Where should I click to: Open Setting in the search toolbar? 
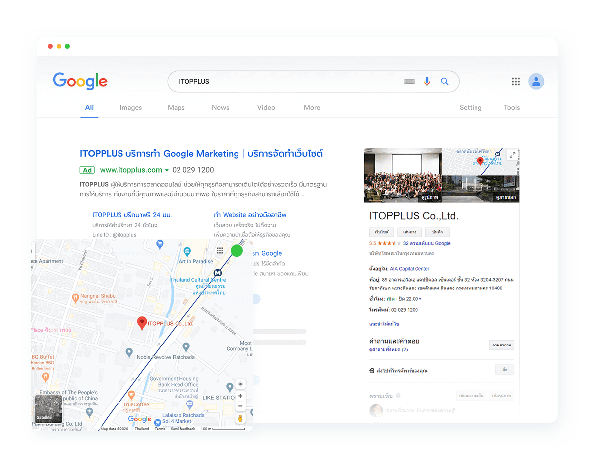click(471, 107)
